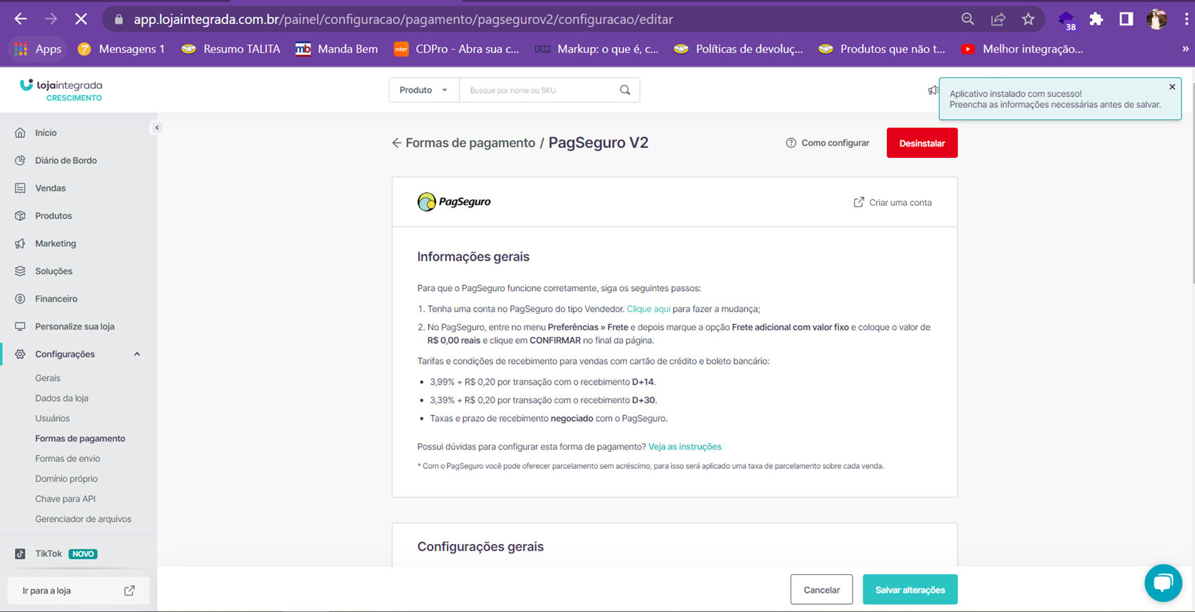Image resolution: width=1195 pixels, height=612 pixels.
Task: Open the browser three-dot menu
Action: [1186, 19]
